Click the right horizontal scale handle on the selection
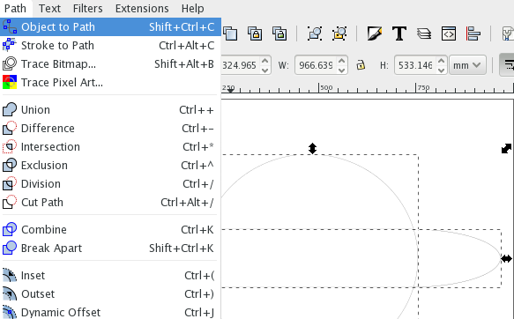The height and width of the screenshot is (319, 514). [506, 259]
